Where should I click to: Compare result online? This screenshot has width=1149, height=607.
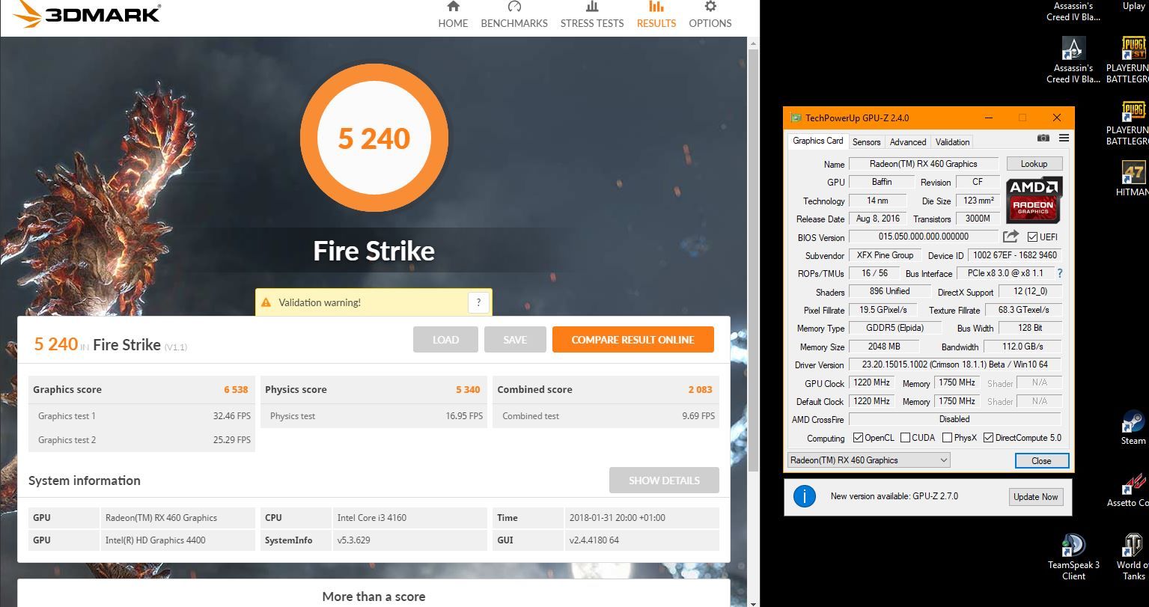coord(633,340)
